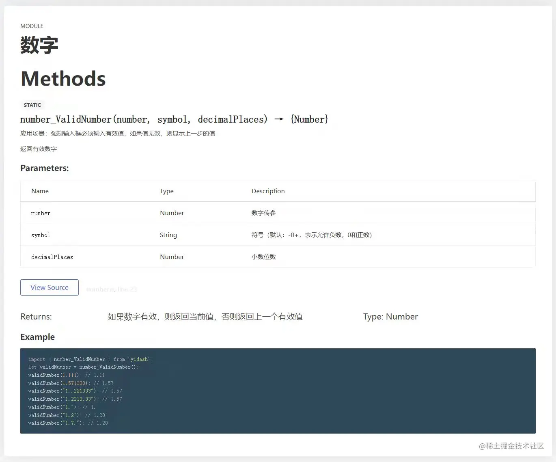This screenshot has width=556, height=462.
Task: Click the decimalPlaces parameter name cell
Action: [x=52, y=257]
